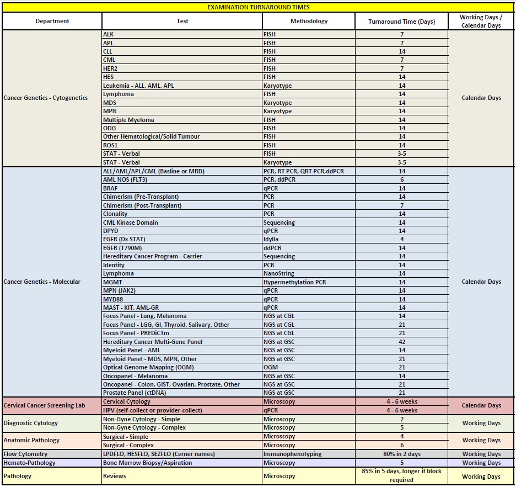Select 'Hereditary Cancer Multi-Gene Panel' cell
This screenshot has width=516, height=487.
coord(182,342)
